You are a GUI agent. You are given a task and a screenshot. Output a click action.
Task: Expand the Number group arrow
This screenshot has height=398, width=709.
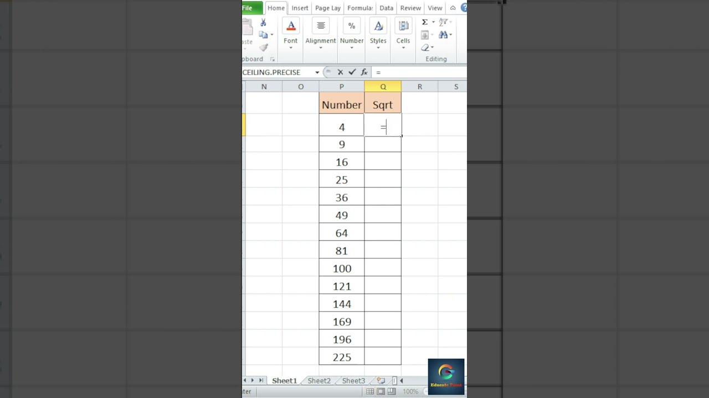352,48
